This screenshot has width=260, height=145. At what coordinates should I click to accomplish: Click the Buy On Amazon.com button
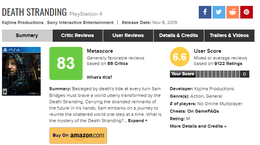click(78, 136)
